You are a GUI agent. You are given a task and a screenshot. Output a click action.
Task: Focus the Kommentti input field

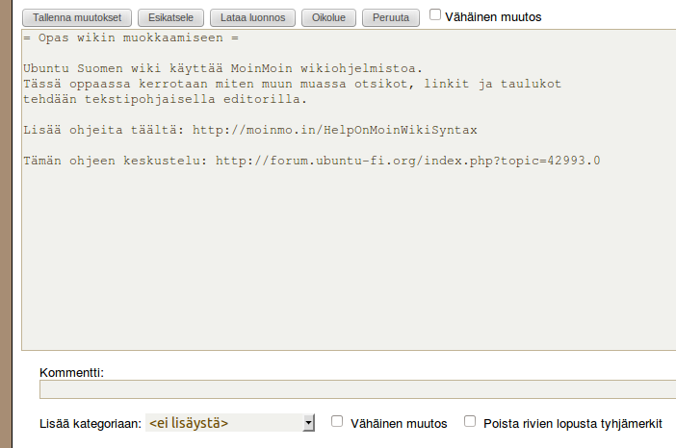point(356,389)
